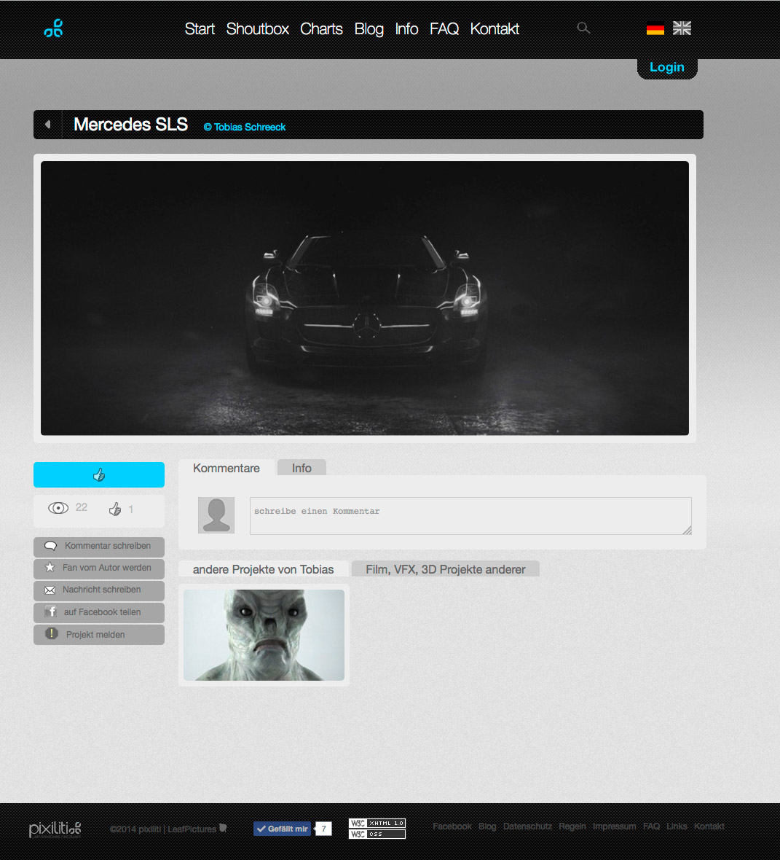Open the Start menu item

[200, 29]
